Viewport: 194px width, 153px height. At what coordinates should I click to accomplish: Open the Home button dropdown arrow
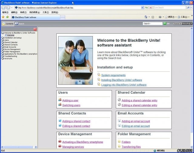pos(149,17)
